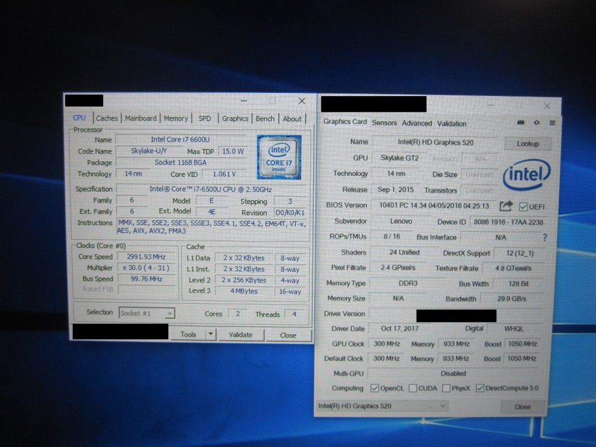Click the BIOS Version field 10401 PC 14.34
596x447 pixels.
tap(434, 205)
